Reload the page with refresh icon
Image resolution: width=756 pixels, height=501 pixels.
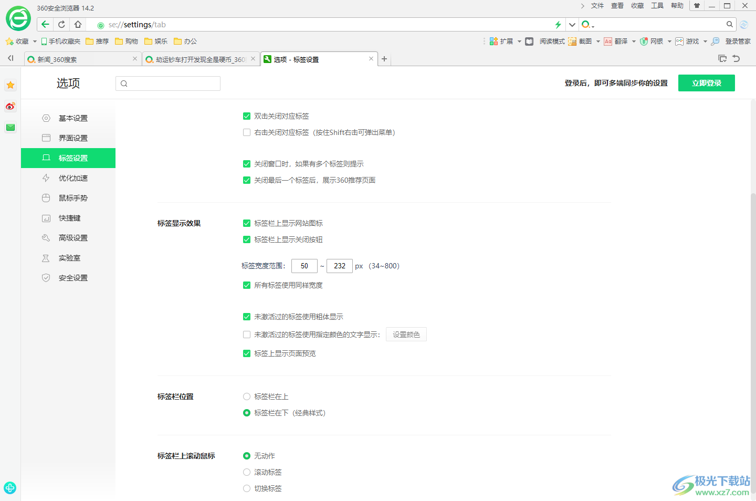click(61, 24)
